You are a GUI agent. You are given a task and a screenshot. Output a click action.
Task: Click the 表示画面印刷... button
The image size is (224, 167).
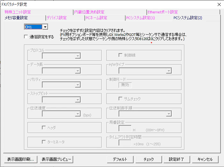[x=21, y=159]
